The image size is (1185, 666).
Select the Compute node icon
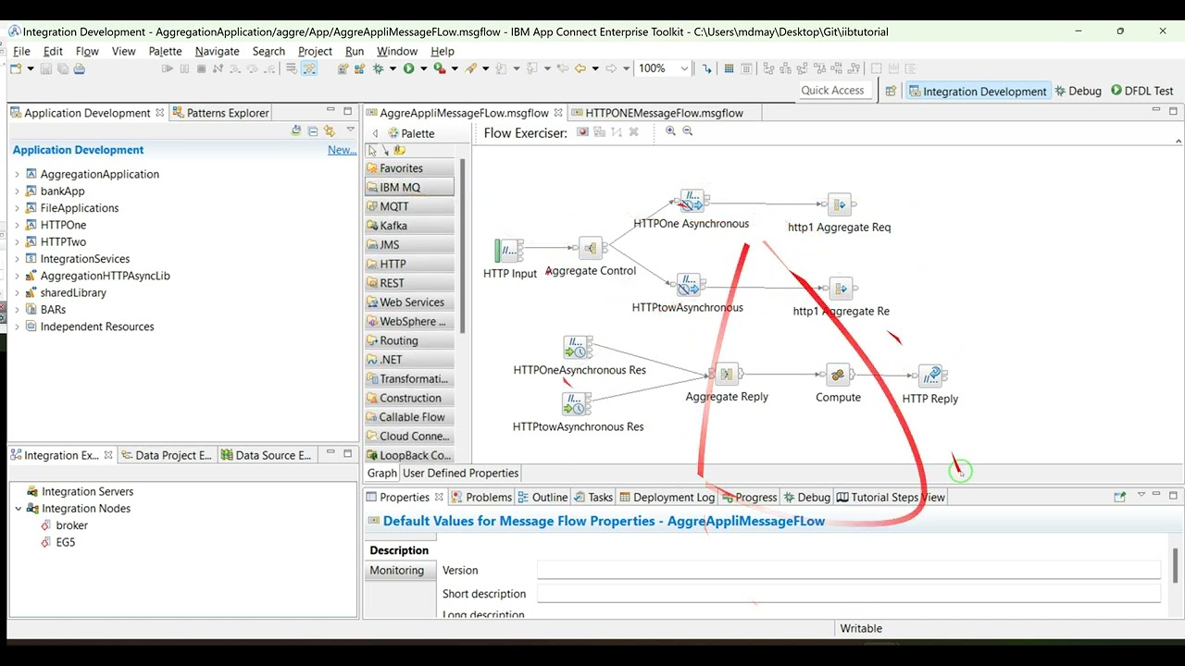click(x=838, y=375)
